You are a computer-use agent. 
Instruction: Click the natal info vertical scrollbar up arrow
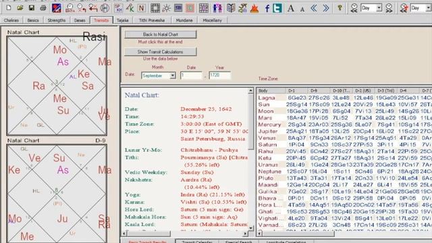250,90
